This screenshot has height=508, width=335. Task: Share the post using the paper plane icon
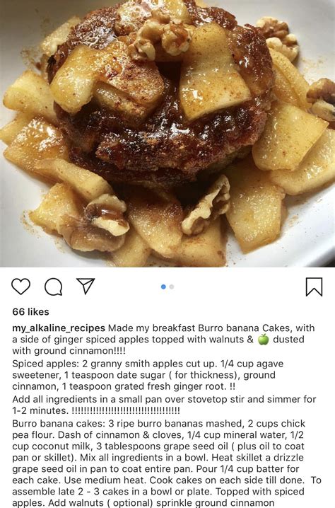86,286
